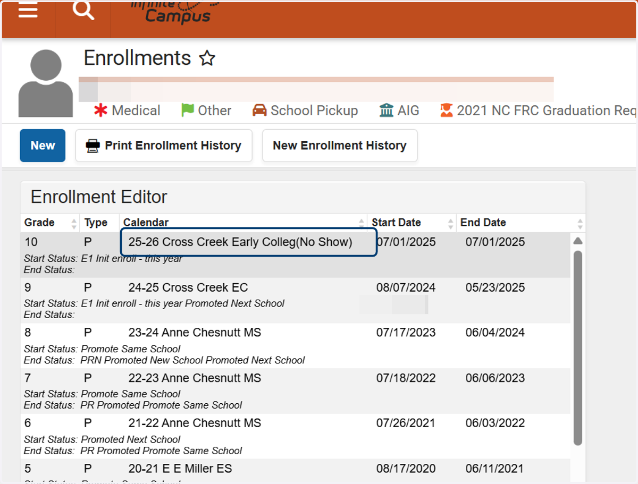The image size is (638, 484).
Task: Open New Enrollment History
Action: tap(340, 146)
